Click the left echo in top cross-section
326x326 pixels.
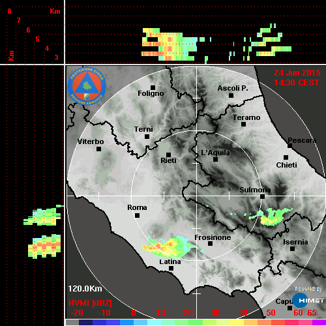(170, 44)
